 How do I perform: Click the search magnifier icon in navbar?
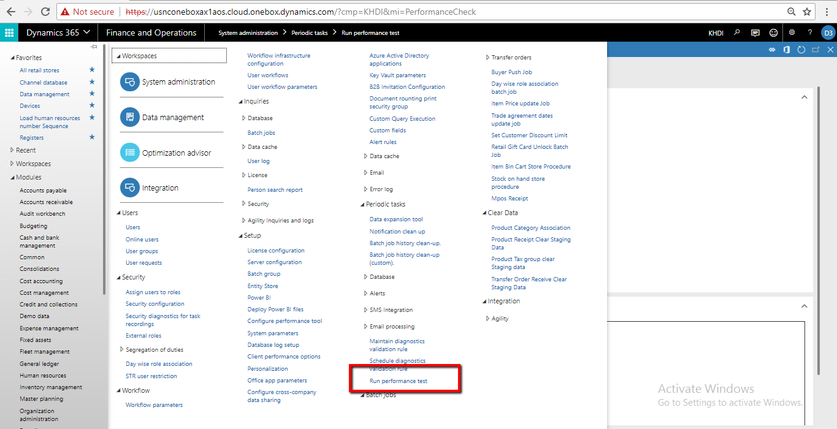pyautogui.click(x=738, y=32)
